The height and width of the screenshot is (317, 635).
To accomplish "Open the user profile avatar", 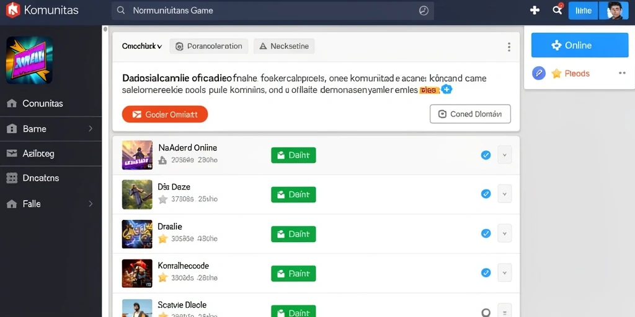I will click(615, 11).
